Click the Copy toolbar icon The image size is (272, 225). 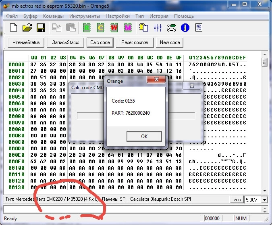[x=57, y=27]
